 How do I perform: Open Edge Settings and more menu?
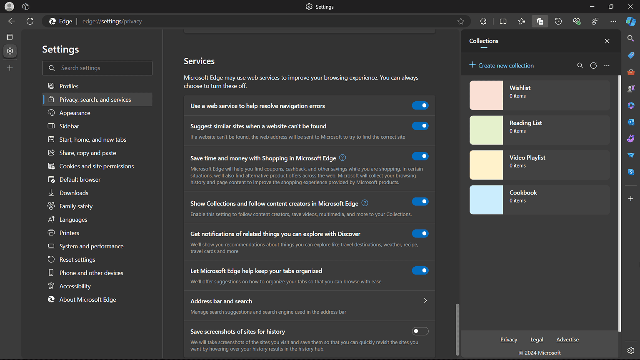pos(613,21)
